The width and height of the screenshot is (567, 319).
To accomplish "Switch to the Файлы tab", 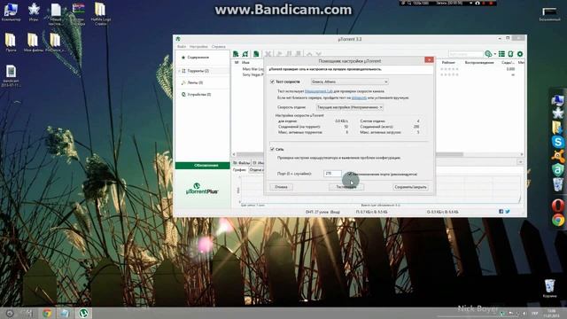I will point(242,163).
